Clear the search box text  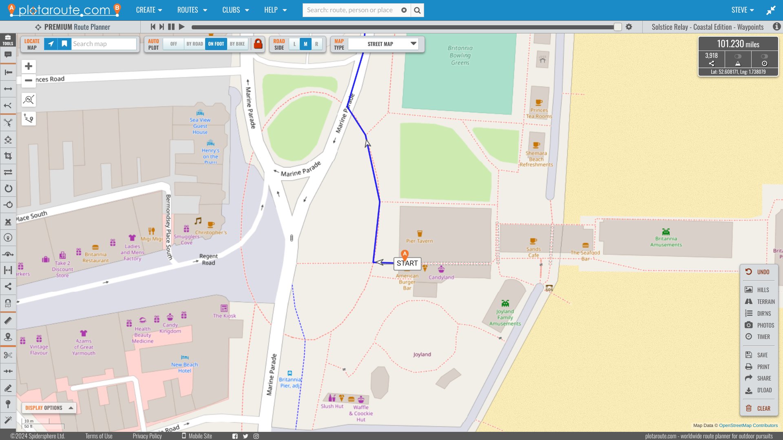point(404,10)
